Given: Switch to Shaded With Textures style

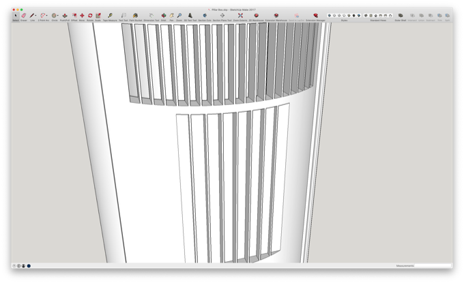Looking at the screenshot, I should (353, 16).
